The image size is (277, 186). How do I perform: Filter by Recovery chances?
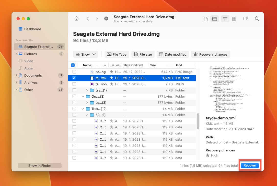pos(211,54)
